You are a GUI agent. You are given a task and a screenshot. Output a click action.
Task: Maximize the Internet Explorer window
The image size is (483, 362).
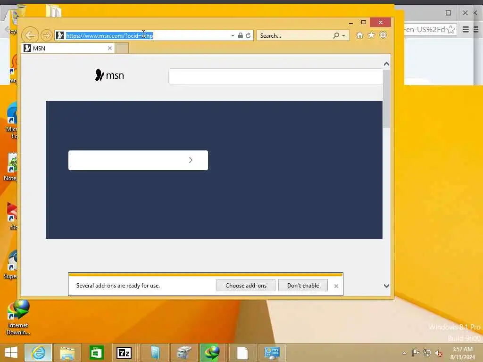[x=364, y=23]
